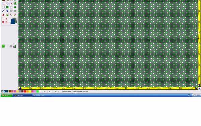Click the blue down arrow on right ruler
201x126 pixels.
pos(199,85)
